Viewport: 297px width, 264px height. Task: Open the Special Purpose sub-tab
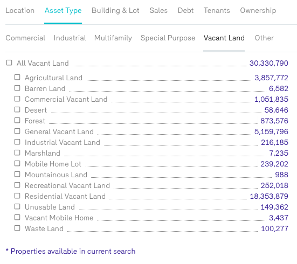pyautogui.click(x=168, y=38)
